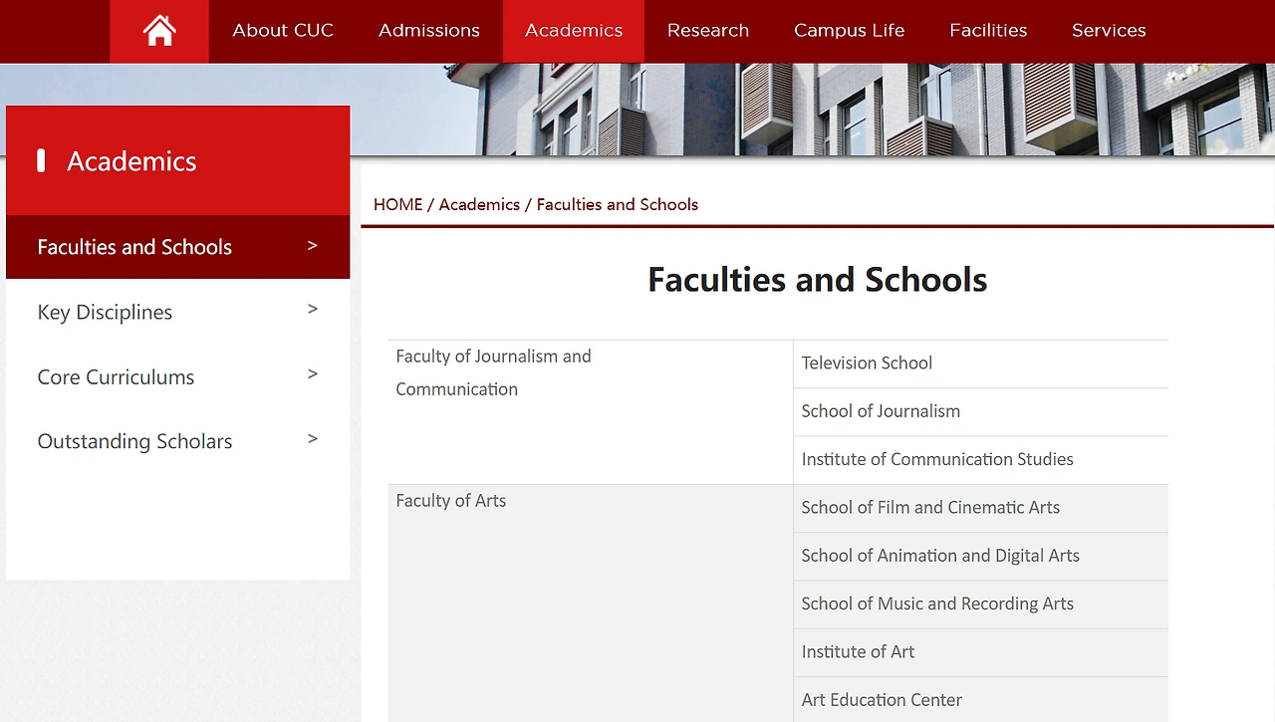
Task: Open Faculty of Journalism and Communication
Action: point(494,372)
